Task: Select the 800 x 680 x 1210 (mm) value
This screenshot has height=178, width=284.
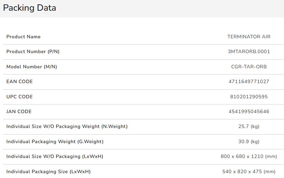Action: (249, 156)
